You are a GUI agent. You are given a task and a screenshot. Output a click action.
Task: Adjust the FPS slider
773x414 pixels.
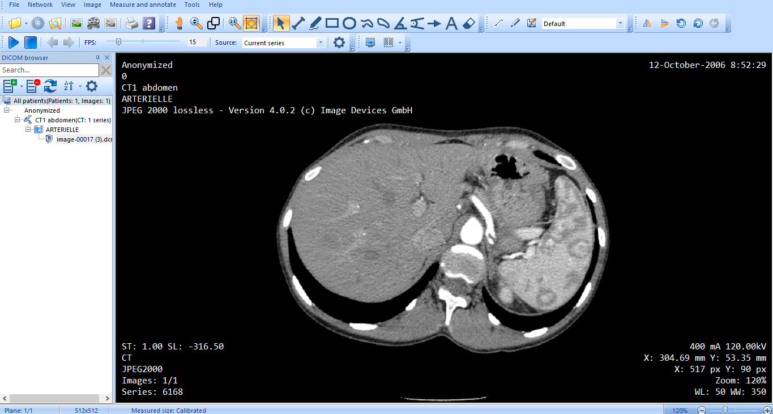coord(119,41)
